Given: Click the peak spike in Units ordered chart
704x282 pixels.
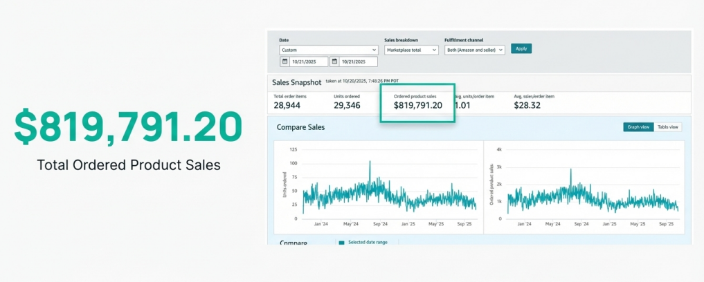Looking at the screenshot, I should (370, 162).
